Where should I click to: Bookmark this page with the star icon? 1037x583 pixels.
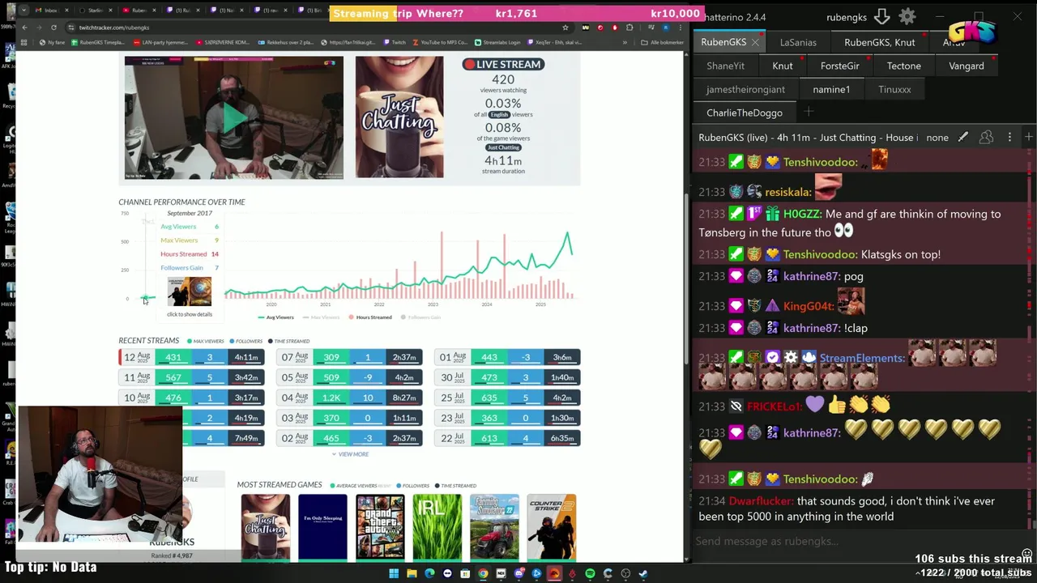(x=565, y=28)
